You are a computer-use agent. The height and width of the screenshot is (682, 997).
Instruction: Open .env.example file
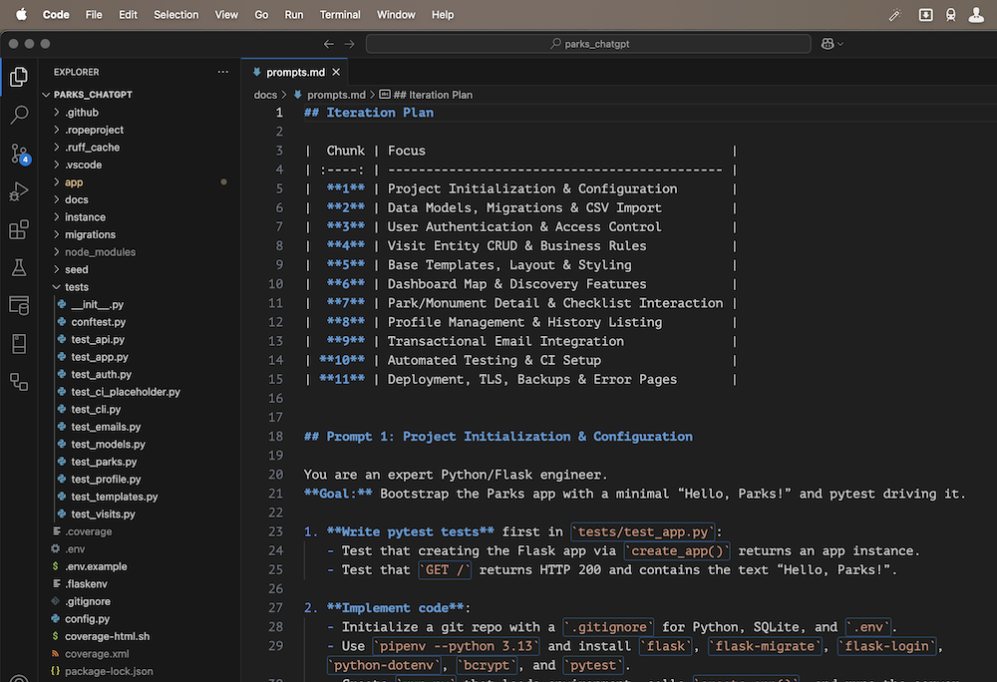tap(96, 566)
